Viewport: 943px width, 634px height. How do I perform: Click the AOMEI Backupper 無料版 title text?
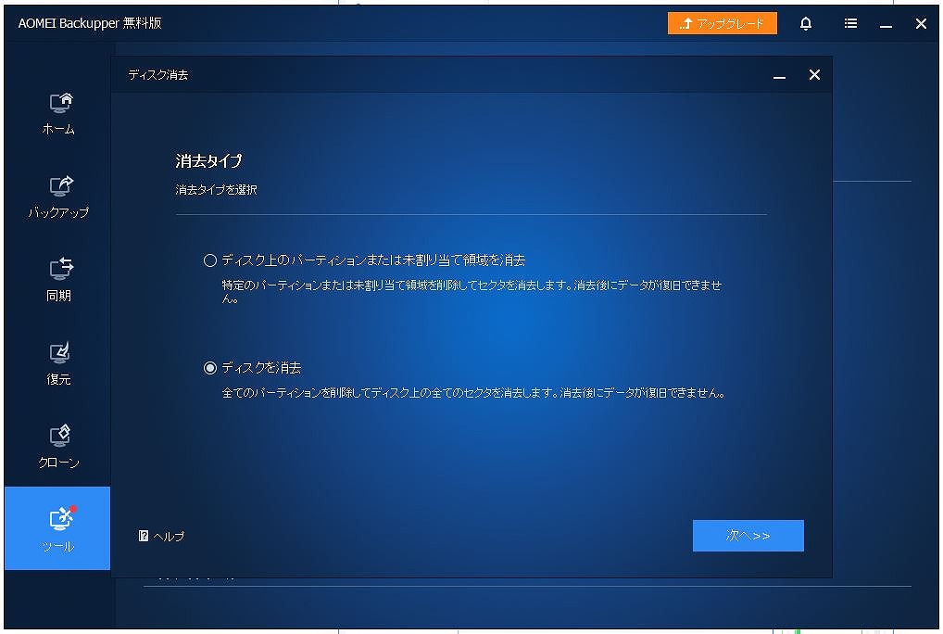pyautogui.click(x=90, y=23)
